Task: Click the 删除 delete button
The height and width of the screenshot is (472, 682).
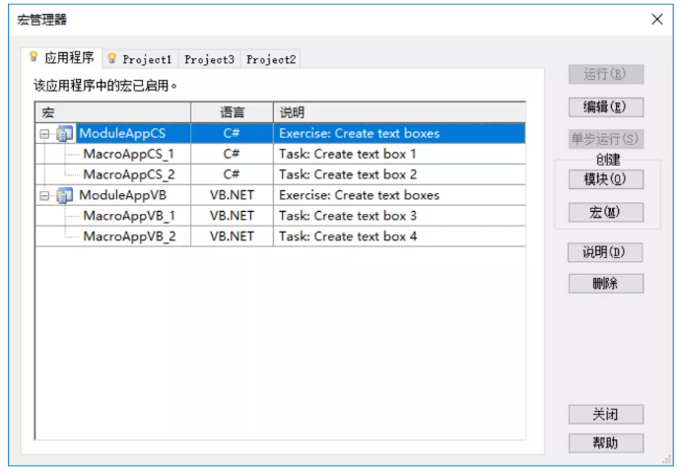Action: pyautogui.click(x=605, y=284)
